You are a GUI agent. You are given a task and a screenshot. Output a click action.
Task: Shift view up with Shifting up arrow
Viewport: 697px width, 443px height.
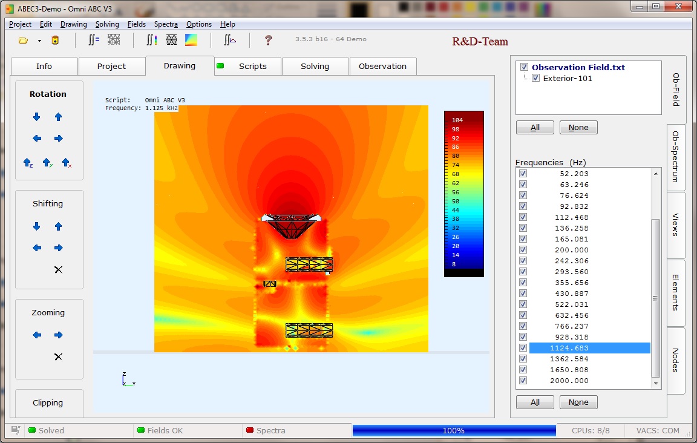[x=58, y=226]
